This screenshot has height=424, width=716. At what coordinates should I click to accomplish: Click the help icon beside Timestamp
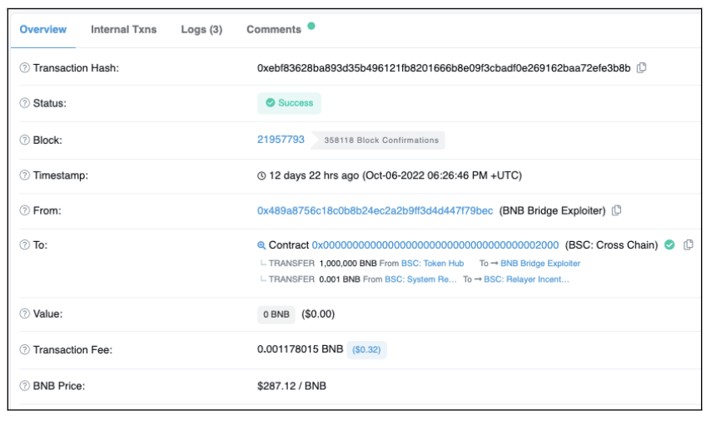point(25,175)
